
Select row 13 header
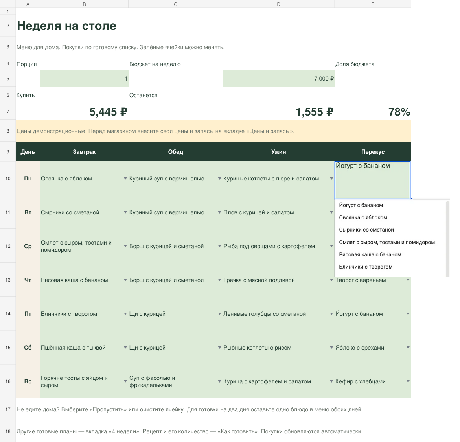click(8, 280)
